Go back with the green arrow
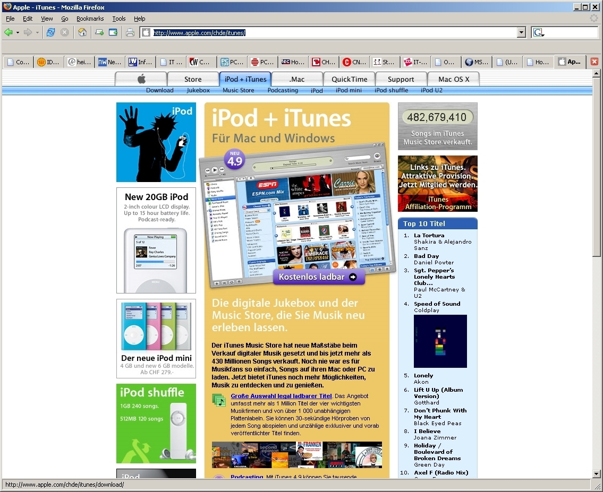 8,33
